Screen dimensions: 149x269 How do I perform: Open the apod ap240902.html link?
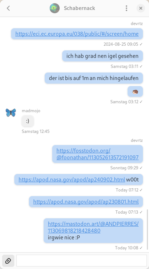click(72, 180)
